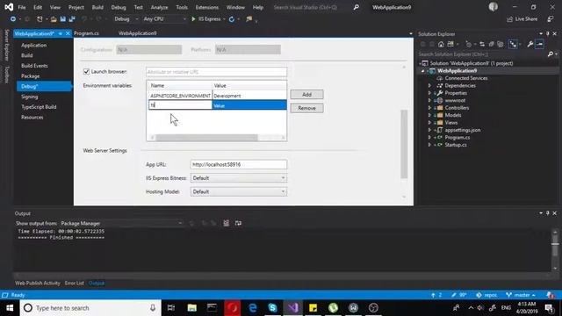The image size is (562, 316).
Task: Select the appsettings.json file
Action: coord(463,130)
